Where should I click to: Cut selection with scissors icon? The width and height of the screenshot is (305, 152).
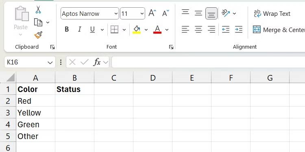(x=38, y=9)
